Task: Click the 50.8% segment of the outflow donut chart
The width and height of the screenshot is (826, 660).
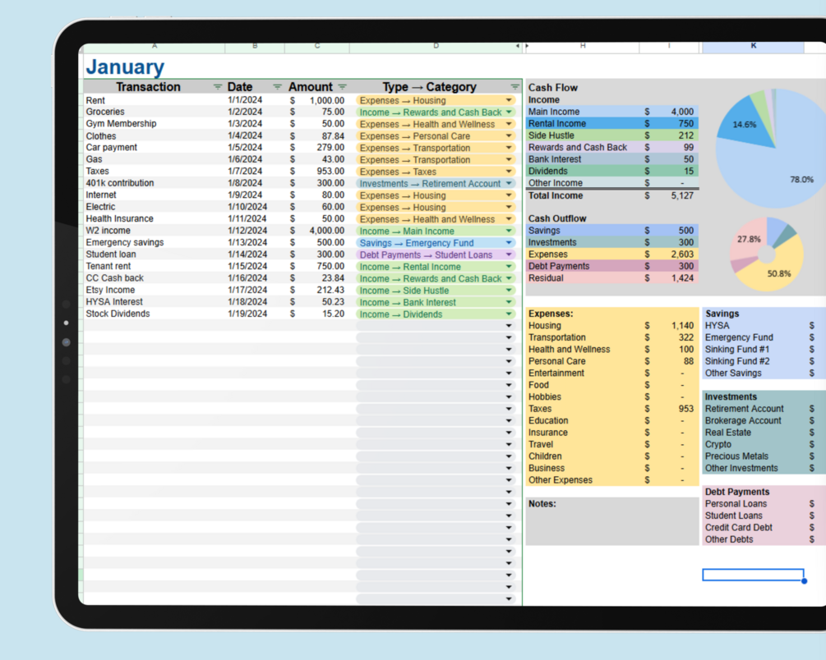Action: click(781, 272)
